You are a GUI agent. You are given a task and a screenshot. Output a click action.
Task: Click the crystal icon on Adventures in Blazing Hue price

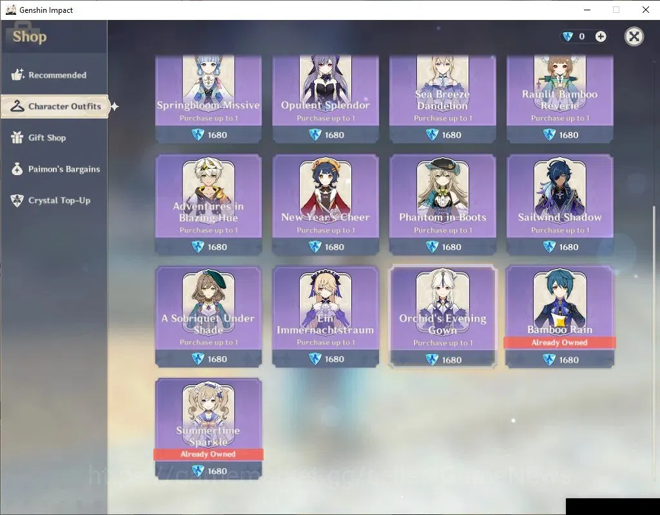pos(198,247)
